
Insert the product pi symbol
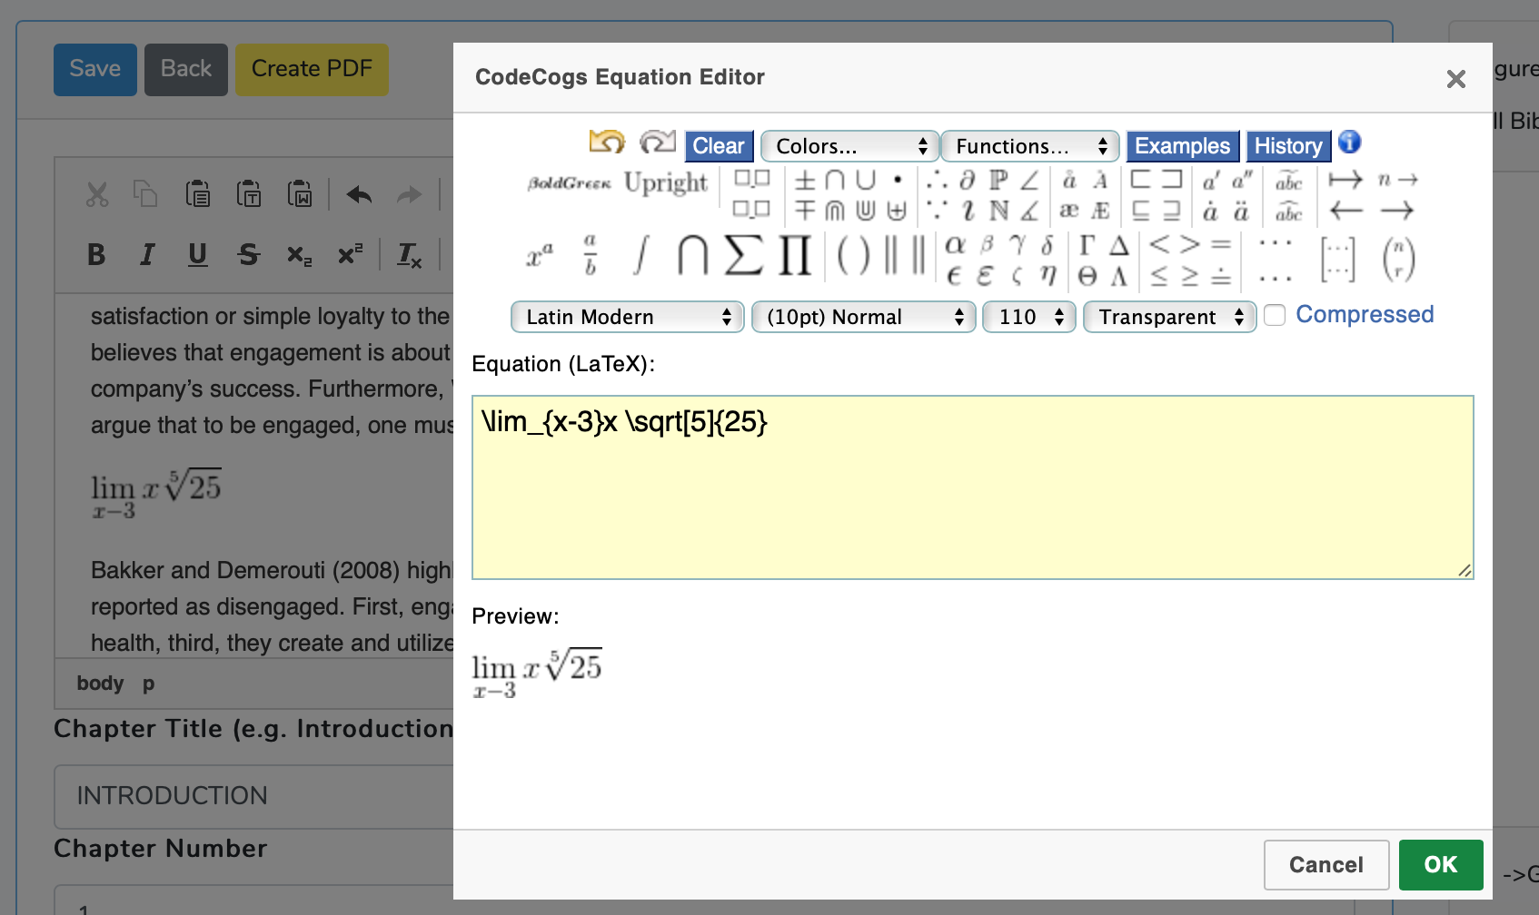794,255
